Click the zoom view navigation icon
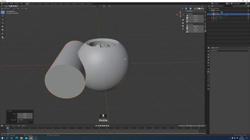This screenshot has height=140, width=250. click(x=183, y=20)
